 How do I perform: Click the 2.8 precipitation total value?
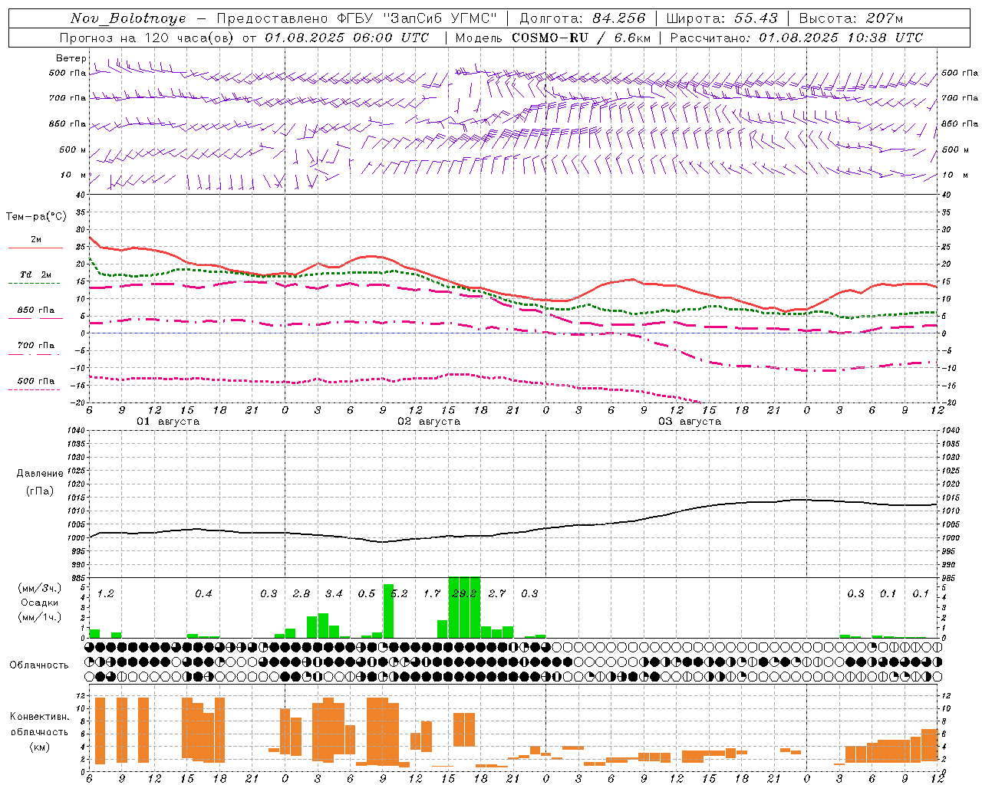(x=302, y=594)
